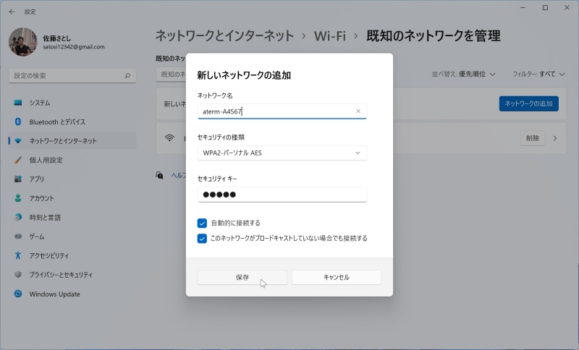Click the セキュリティ キー password field
The width and height of the screenshot is (579, 350).
[x=282, y=195]
